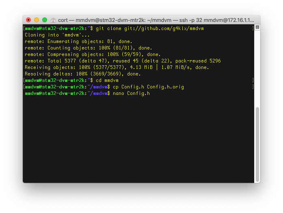Image resolution: width=283 pixels, height=213 pixels.
Task: Click 'remote: Enumerating objects: 81, done.' line
Action: click(x=78, y=41)
